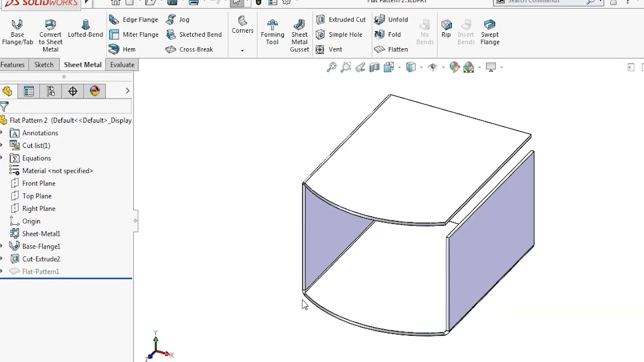Expand the Cut-Extrude2 feature

(2, 259)
